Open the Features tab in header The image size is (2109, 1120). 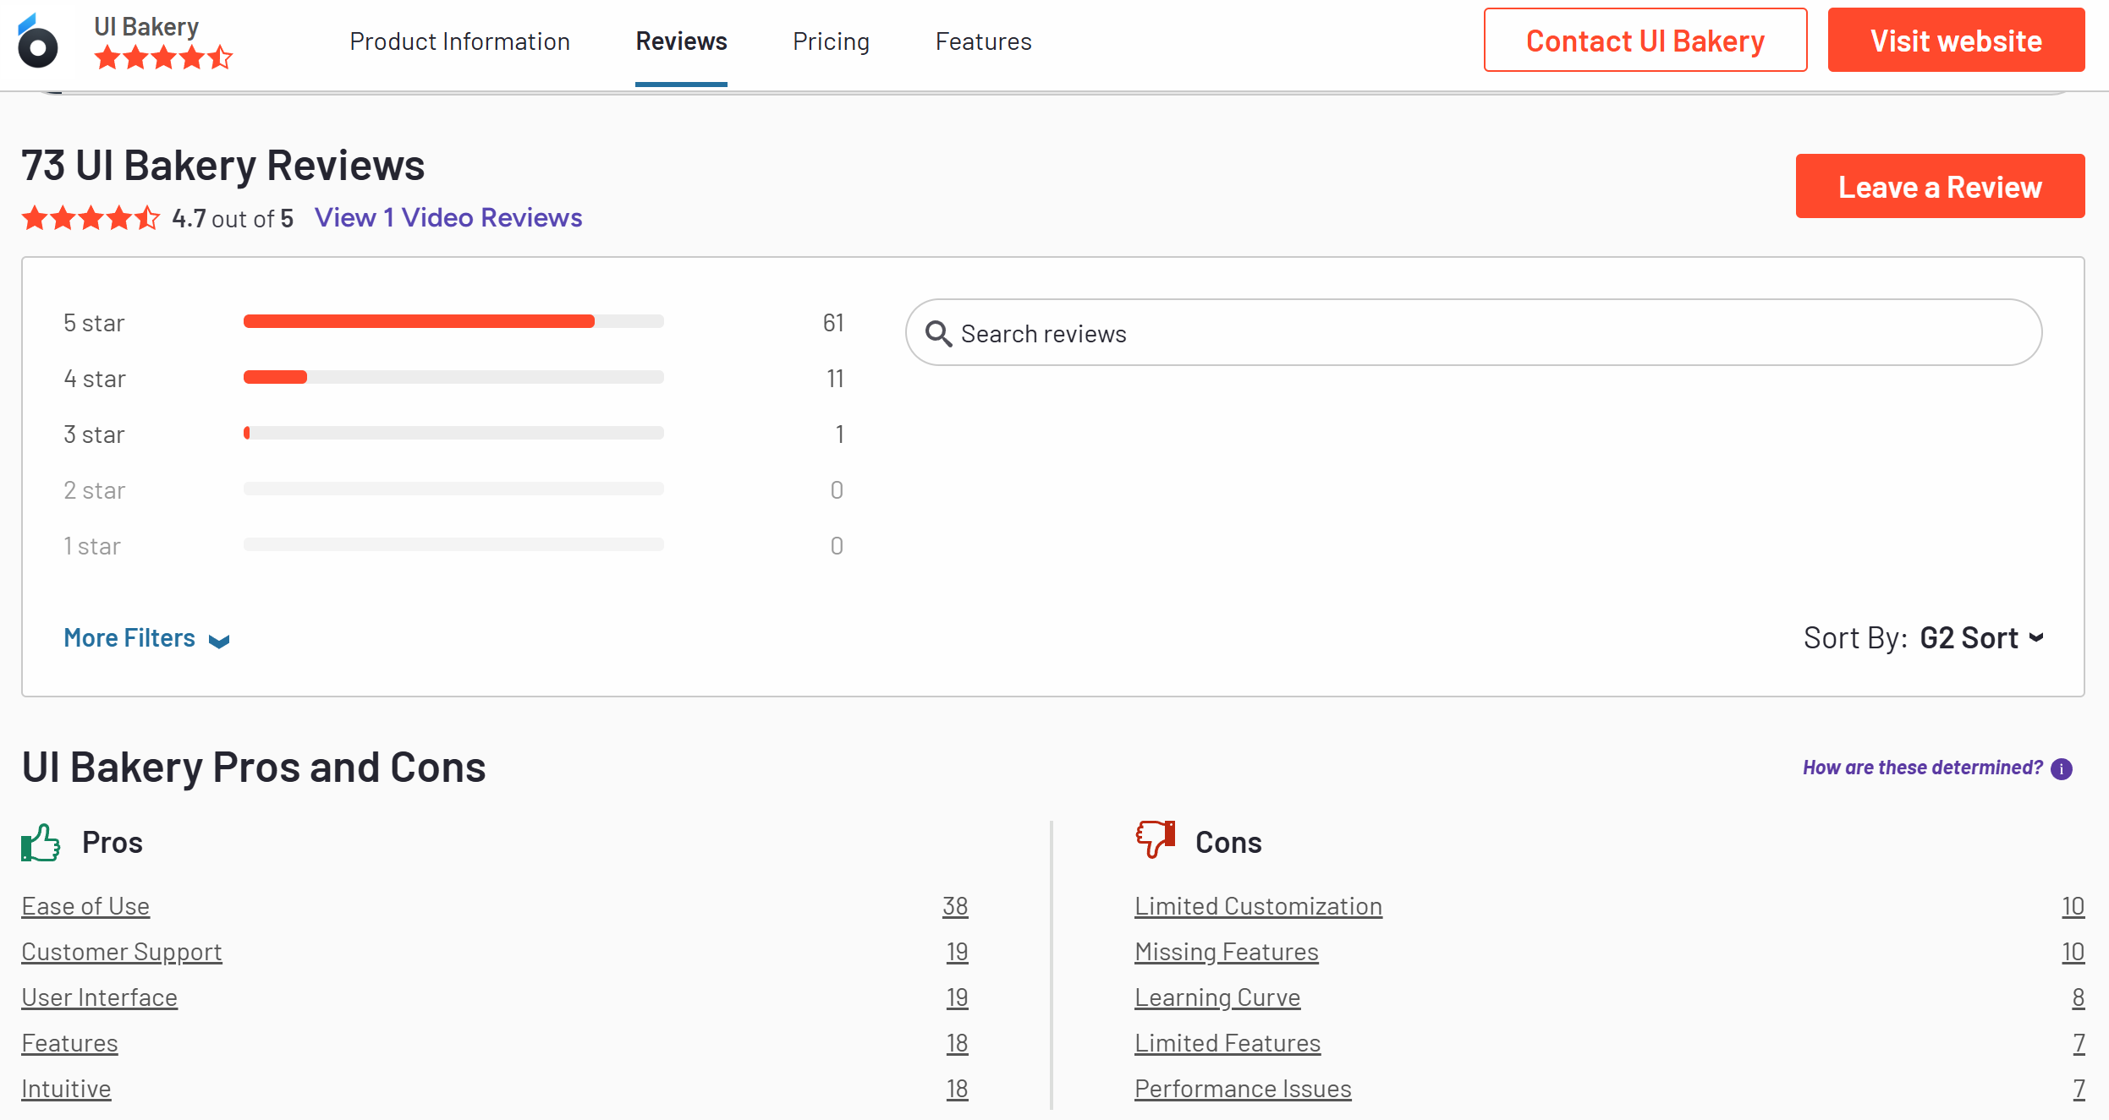pos(983,41)
